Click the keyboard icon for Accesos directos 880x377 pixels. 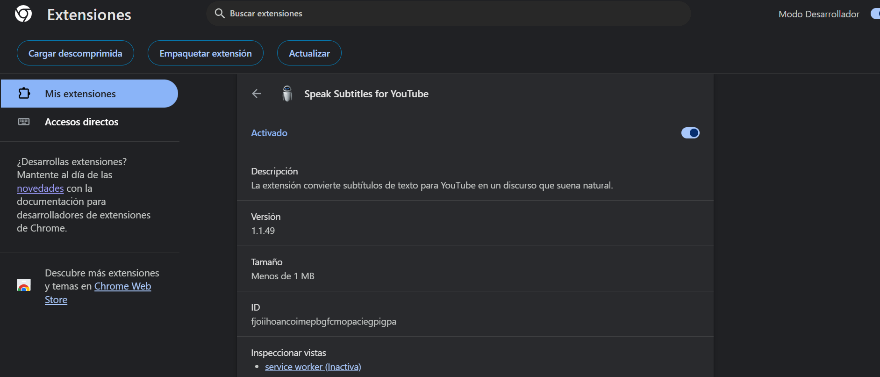click(x=24, y=122)
